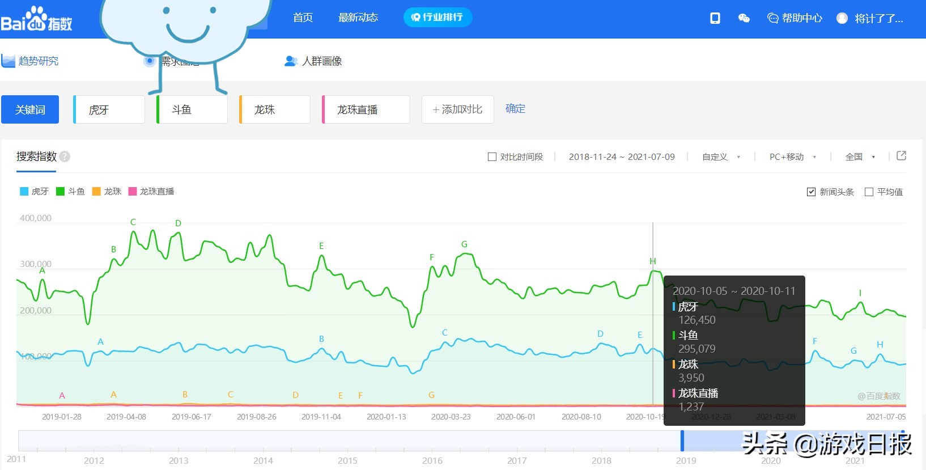The width and height of the screenshot is (926, 470).
Task: Click green news marker C on 斗鱼 line
Action: click(133, 222)
